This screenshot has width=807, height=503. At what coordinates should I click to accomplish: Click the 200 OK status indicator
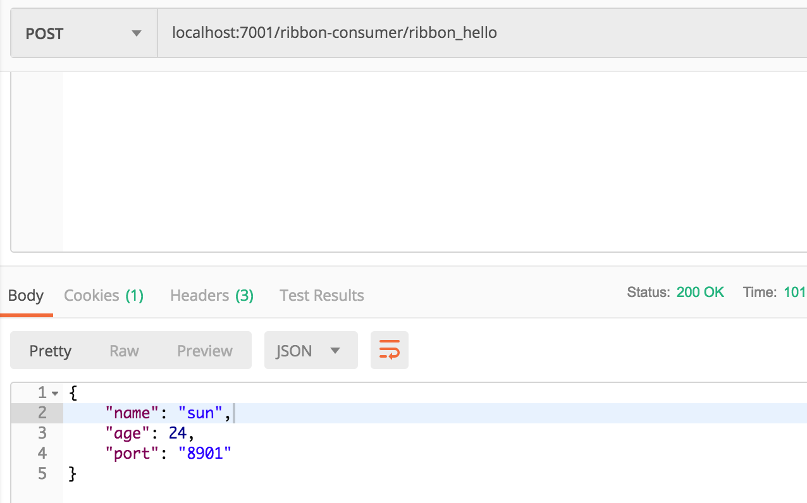700,292
